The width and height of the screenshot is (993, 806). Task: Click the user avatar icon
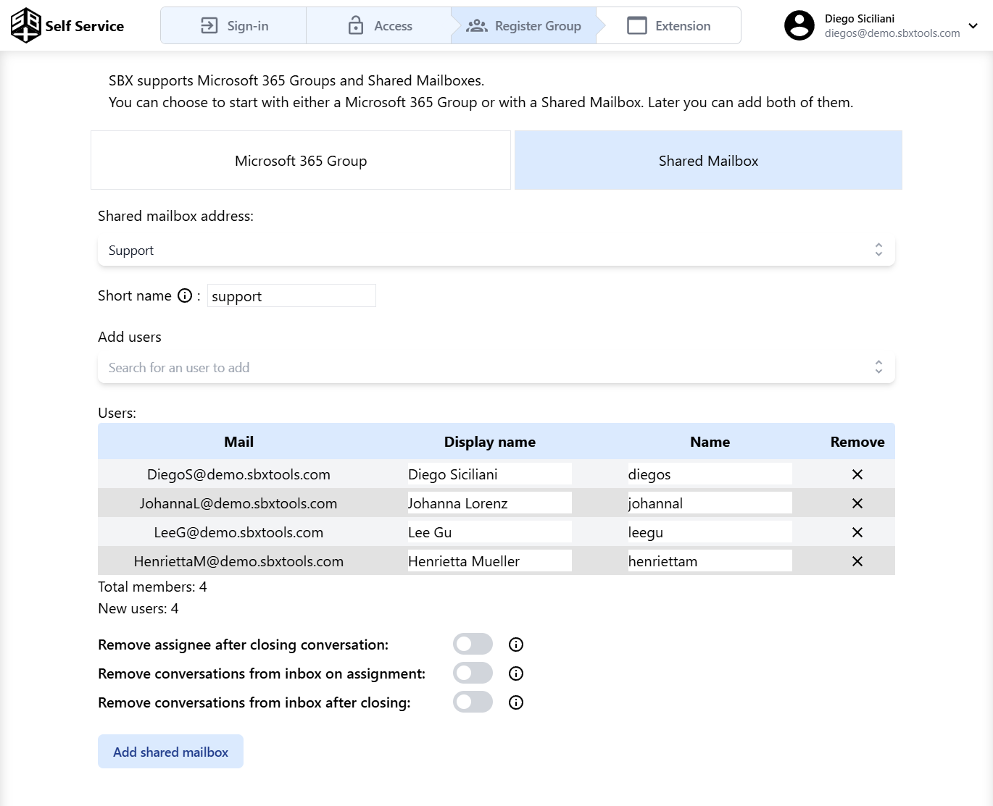(x=799, y=25)
